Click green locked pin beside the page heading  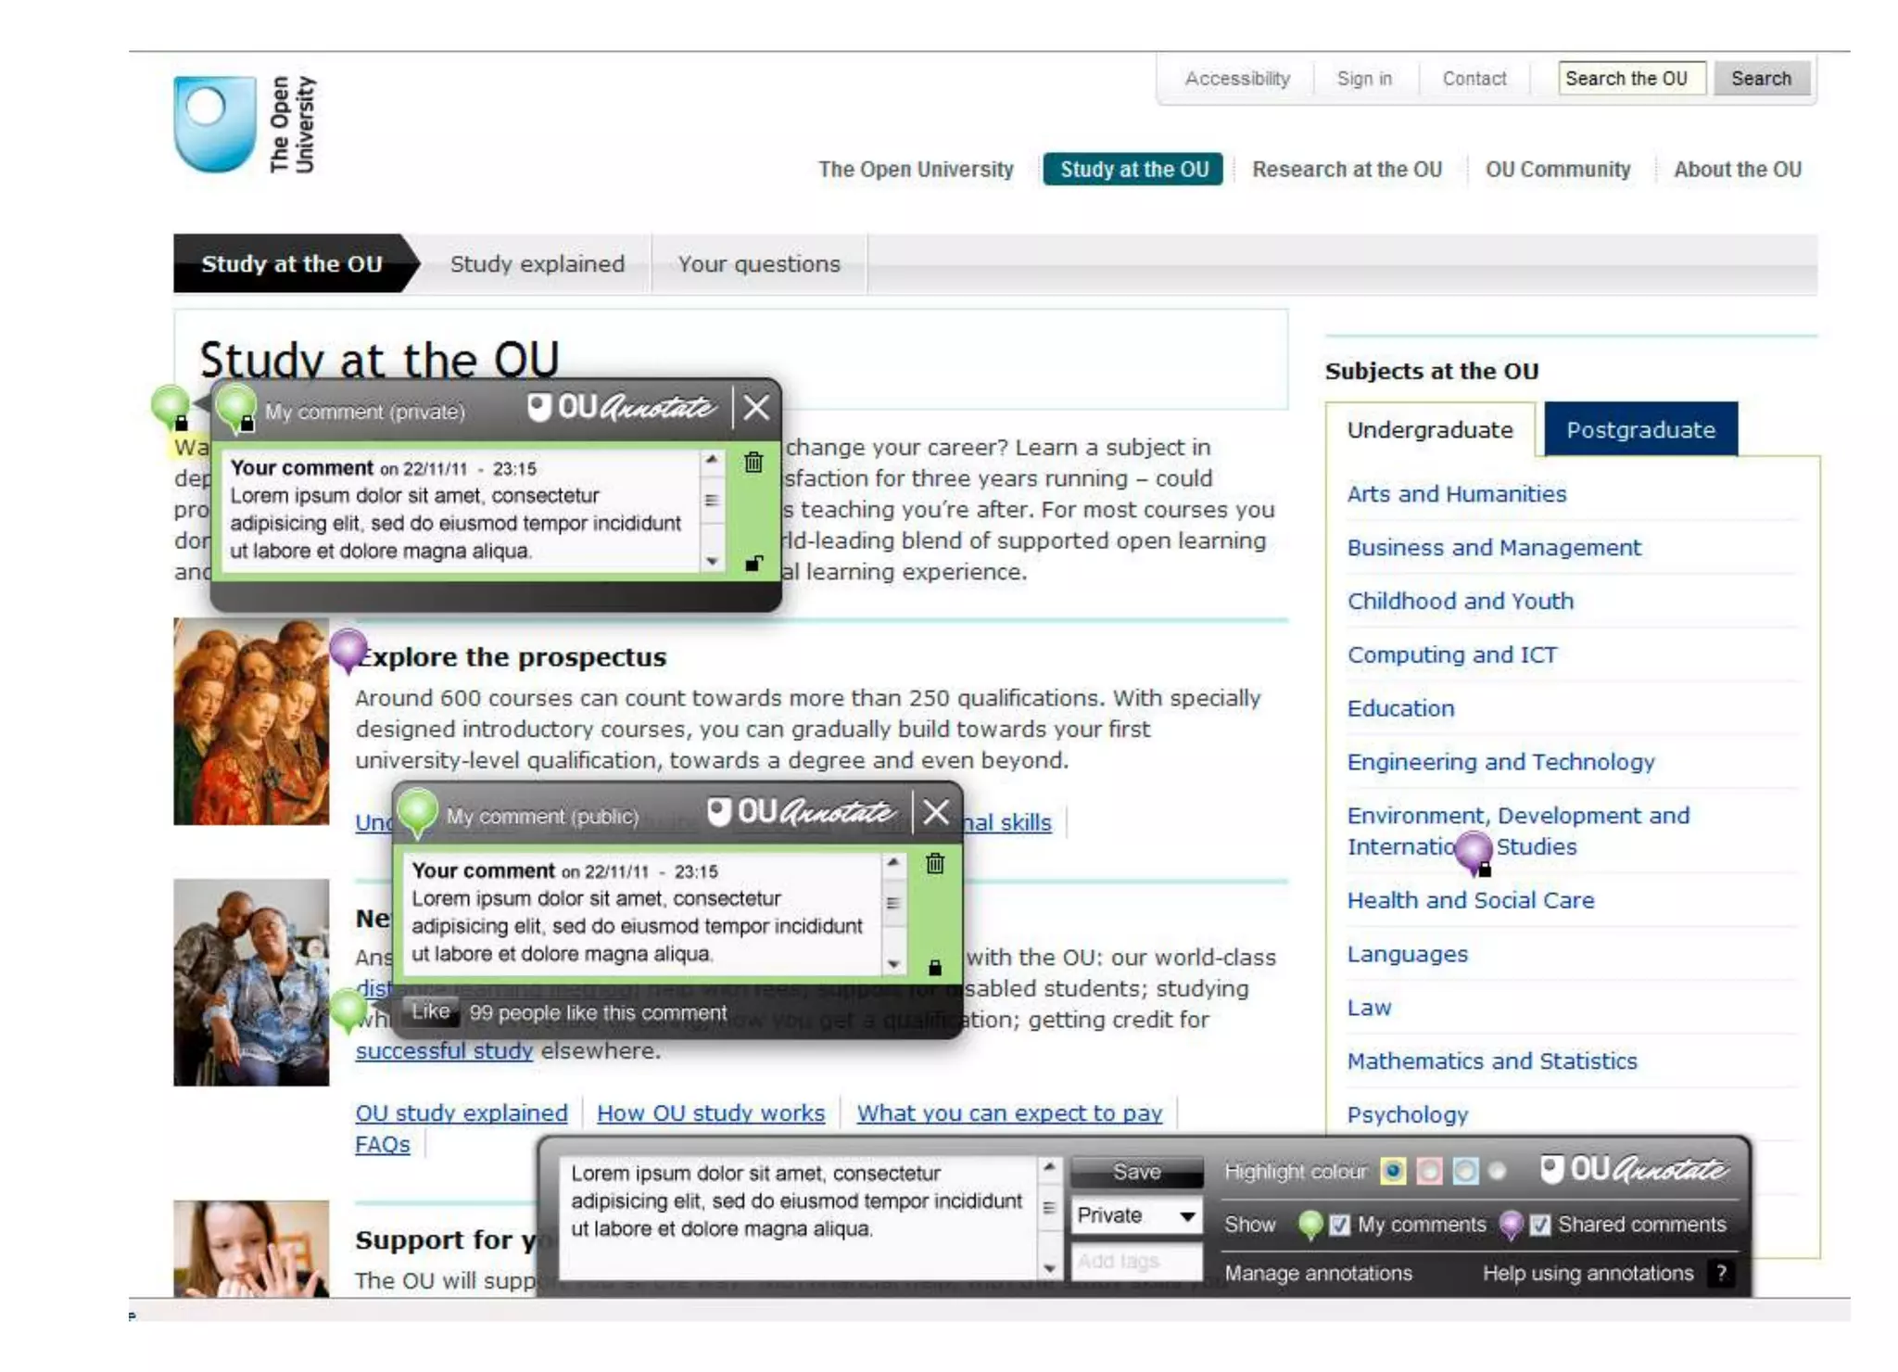tap(171, 405)
